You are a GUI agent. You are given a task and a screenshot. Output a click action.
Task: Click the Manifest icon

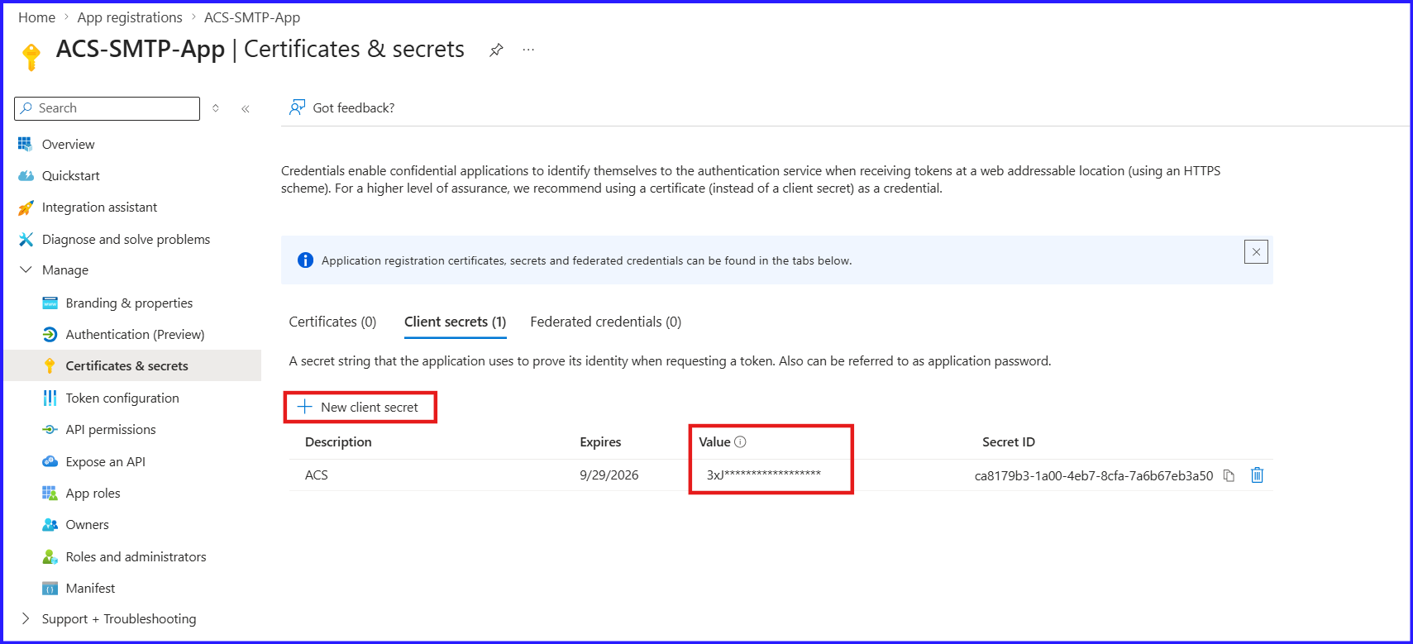click(x=50, y=589)
